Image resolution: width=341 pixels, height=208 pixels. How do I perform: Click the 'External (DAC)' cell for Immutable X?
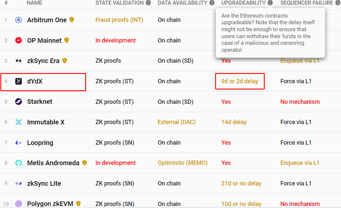[177, 122]
